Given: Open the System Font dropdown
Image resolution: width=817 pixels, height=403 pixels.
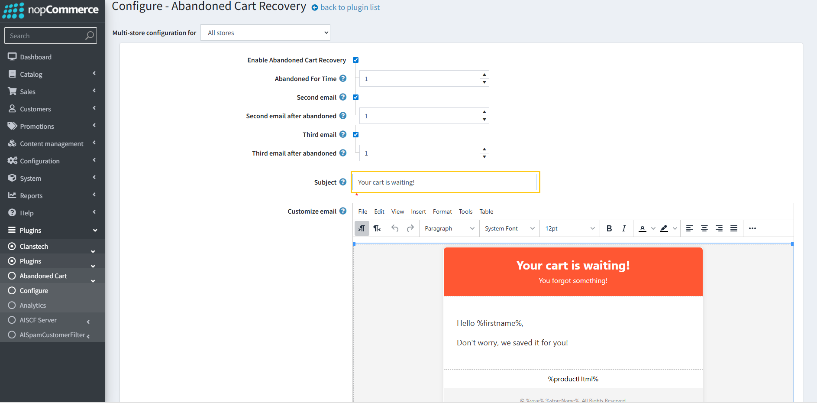Looking at the screenshot, I should click(509, 228).
